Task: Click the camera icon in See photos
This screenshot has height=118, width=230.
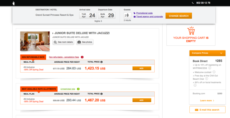Action: pos(79,42)
